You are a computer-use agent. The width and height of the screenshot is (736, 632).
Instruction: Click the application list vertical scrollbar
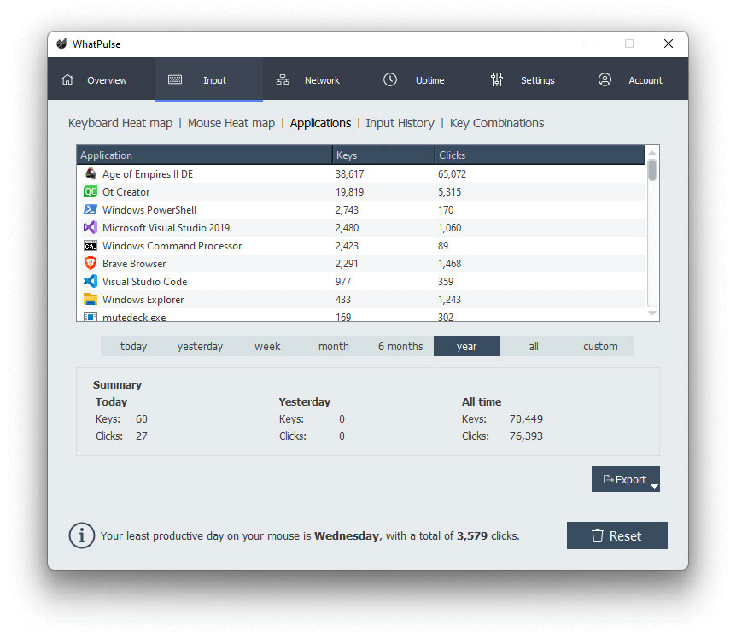click(x=652, y=231)
